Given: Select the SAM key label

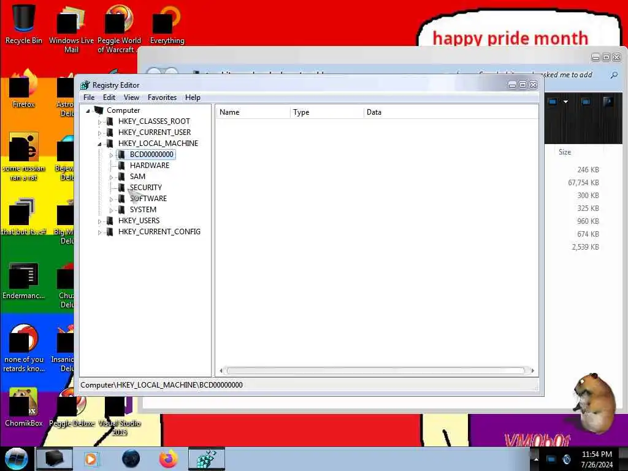Looking at the screenshot, I should point(137,177).
